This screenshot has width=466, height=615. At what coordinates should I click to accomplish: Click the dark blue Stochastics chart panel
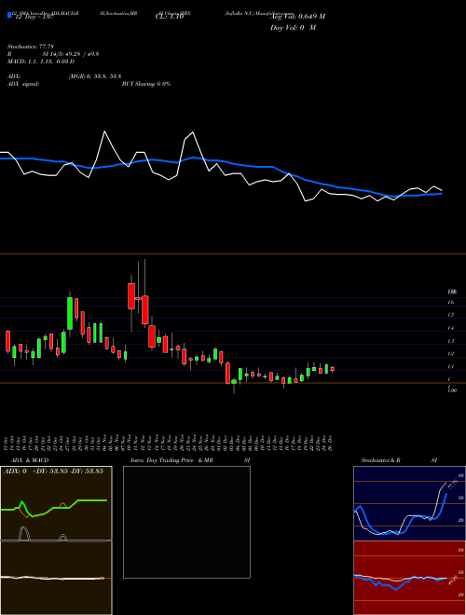point(409,503)
